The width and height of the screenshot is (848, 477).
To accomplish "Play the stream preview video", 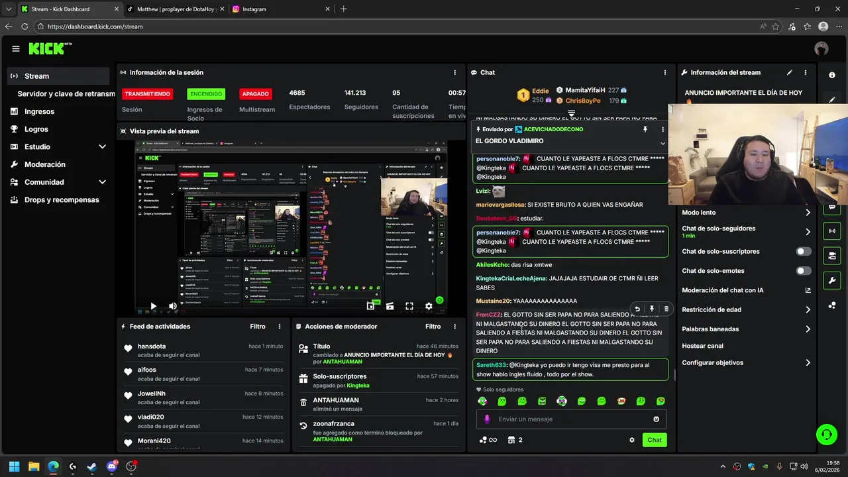I will point(153,306).
